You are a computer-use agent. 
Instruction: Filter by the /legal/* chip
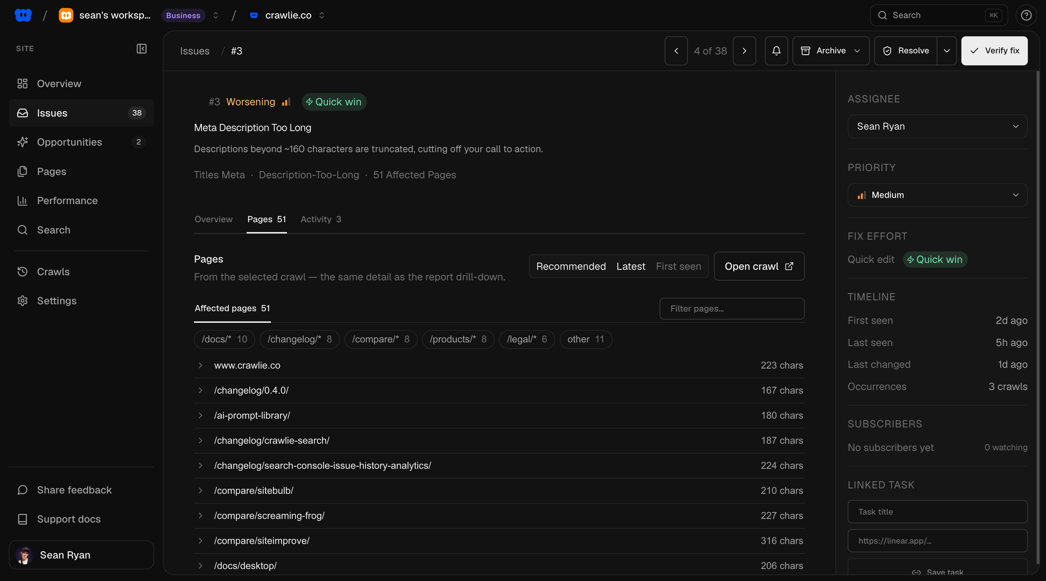coord(527,340)
